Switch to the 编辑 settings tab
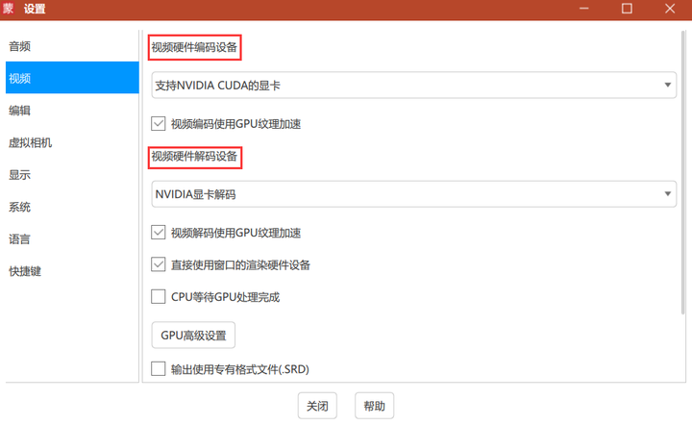The height and width of the screenshot is (425, 692). click(x=20, y=111)
